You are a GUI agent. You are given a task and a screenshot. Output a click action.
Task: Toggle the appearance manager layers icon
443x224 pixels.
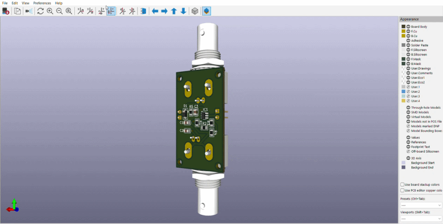(206, 11)
